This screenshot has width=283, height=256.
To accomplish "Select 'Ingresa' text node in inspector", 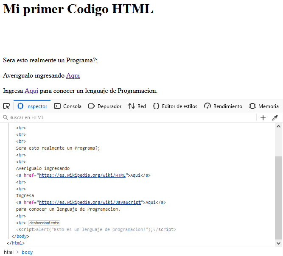I will coord(25,196).
